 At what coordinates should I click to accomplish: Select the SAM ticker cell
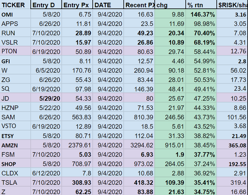point(15,116)
